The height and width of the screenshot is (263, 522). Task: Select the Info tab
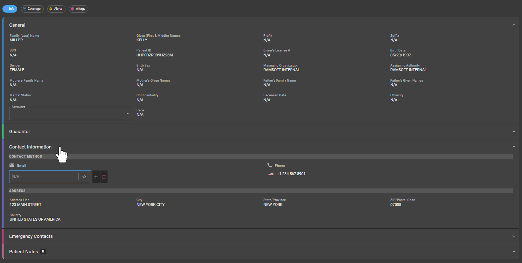(10, 9)
